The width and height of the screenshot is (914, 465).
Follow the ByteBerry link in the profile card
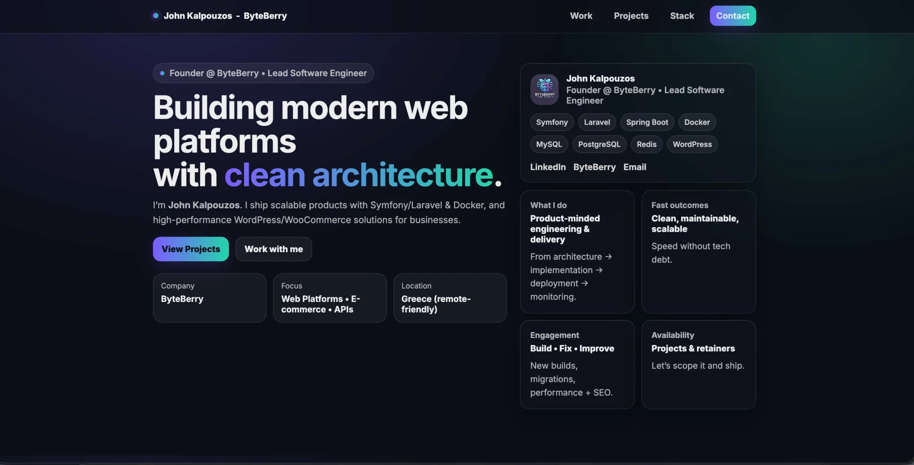pos(594,167)
